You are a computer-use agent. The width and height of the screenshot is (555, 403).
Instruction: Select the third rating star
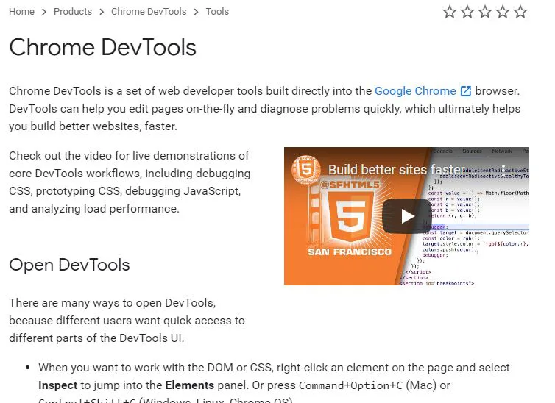pyautogui.click(x=485, y=12)
